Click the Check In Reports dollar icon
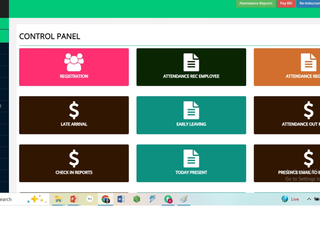Screen dimensions: 320x240 pos(74,159)
